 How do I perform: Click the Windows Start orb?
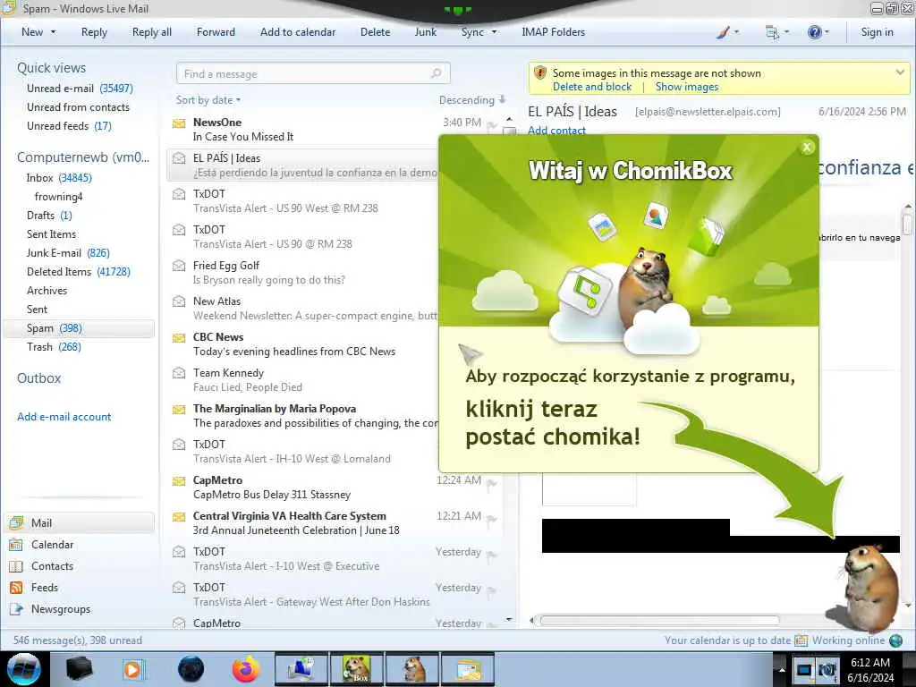[x=24, y=669]
